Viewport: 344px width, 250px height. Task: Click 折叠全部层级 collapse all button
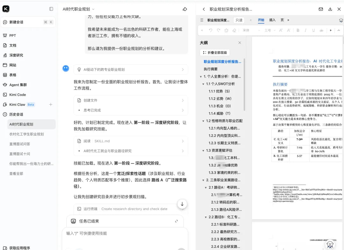point(215,53)
